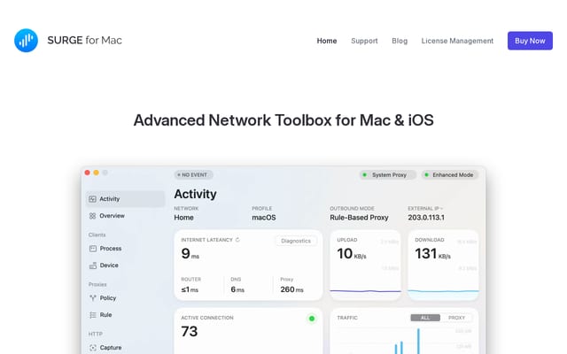Open the Process sidebar icon
This screenshot has height=354, width=567.
92,249
